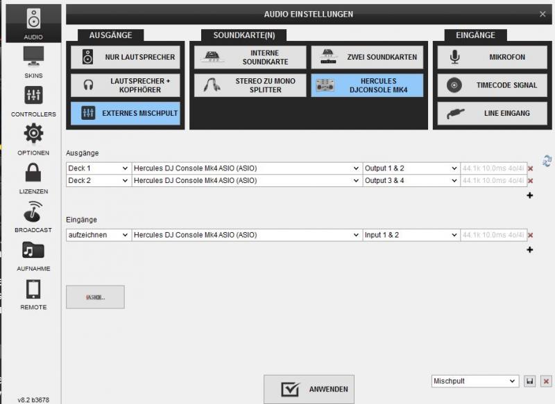Add a new output row
This screenshot has height=404, width=555.
pyautogui.click(x=530, y=195)
